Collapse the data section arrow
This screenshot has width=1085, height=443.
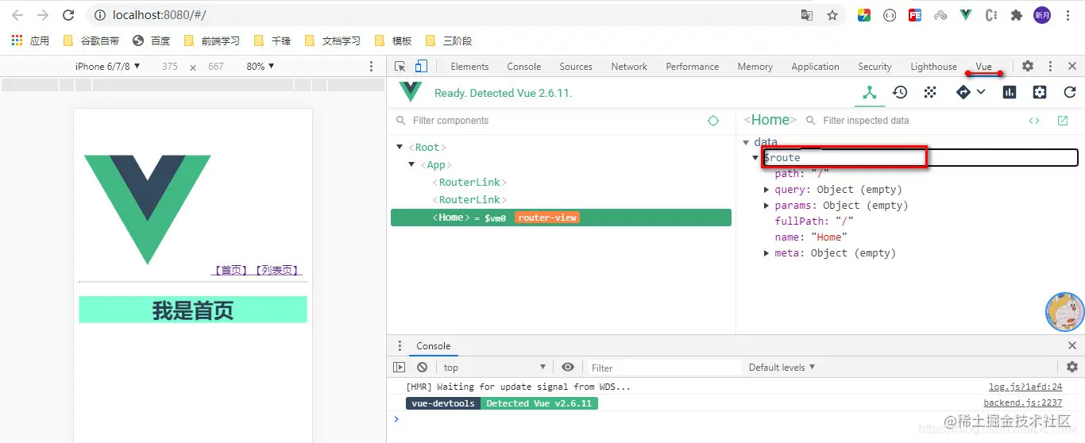pyautogui.click(x=746, y=143)
